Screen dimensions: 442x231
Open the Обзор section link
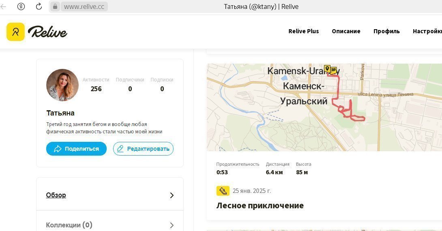[56, 195]
